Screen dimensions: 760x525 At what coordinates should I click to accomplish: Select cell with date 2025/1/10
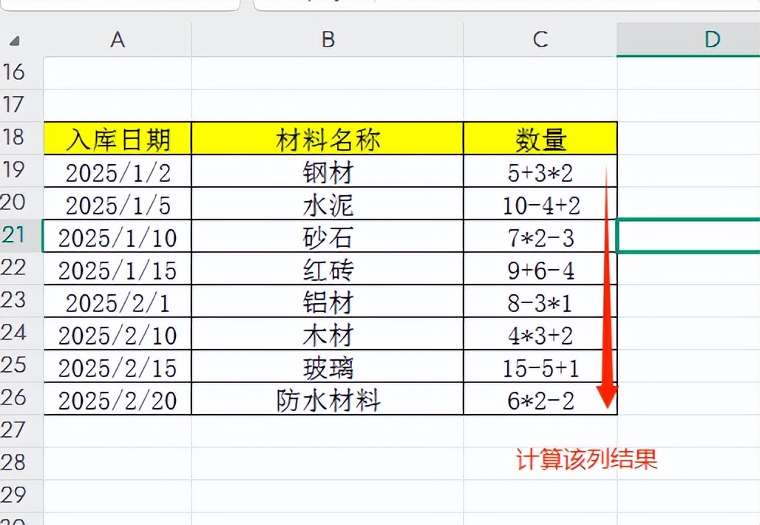118,236
